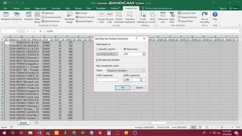Click Cancel in the split dialog
The height and width of the screenshot is (136, 242).
[139, 88]
